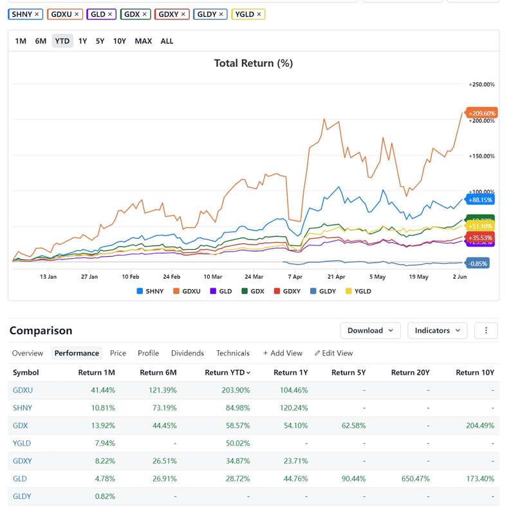The width and height of the screenshot is (509, 515).
Task: Switch to the Price tab
Action: [118, 353]
